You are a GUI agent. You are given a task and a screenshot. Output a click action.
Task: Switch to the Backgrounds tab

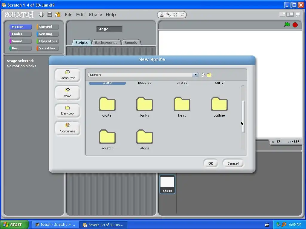pyautogui.click(x=106, y=42)
